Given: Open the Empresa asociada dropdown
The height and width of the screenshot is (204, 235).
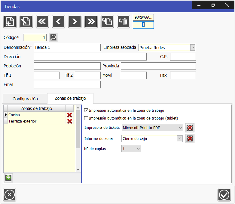Looking at the screenshot, I should click(193, 47).
